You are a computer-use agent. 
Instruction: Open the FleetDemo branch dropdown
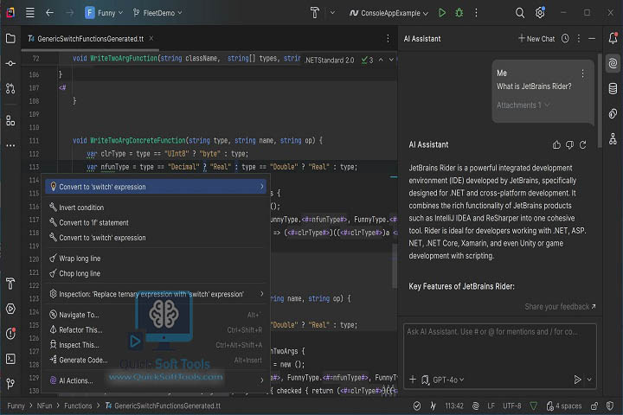tap(157, 13)
